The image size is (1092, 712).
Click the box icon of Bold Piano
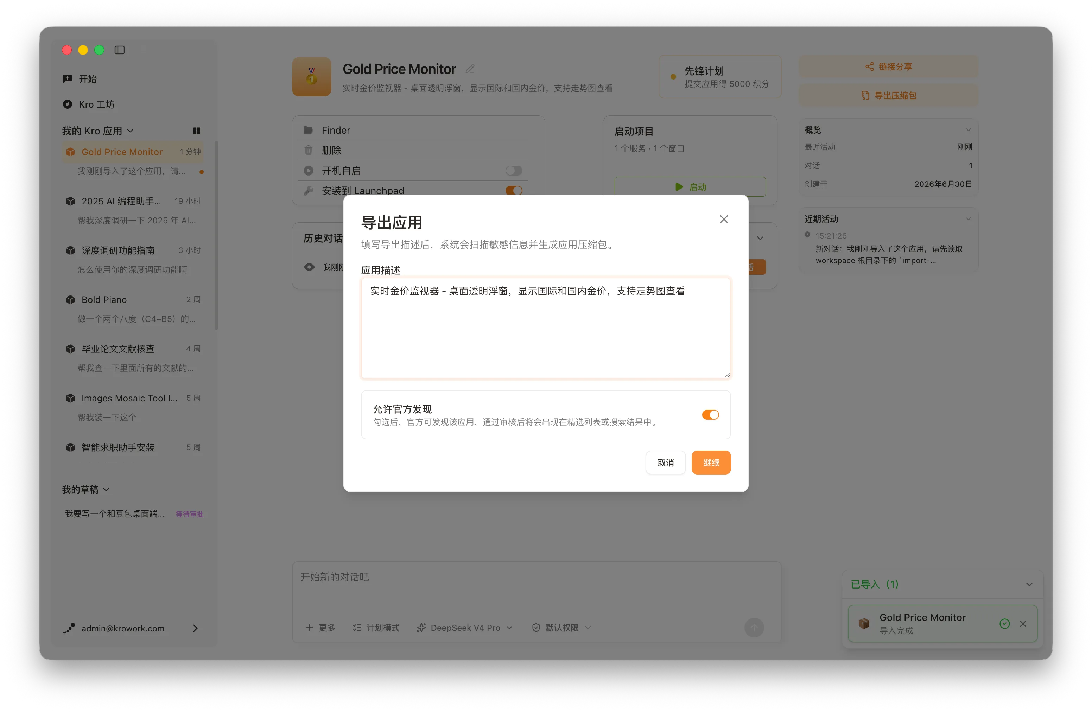pyautogui.click(x=70, y=300)
